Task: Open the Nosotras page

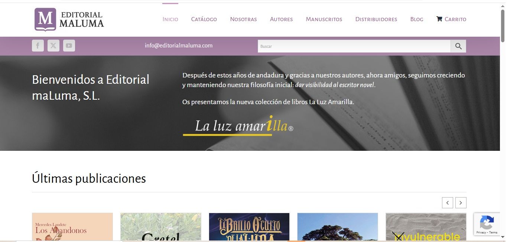Action: point(243,19)
